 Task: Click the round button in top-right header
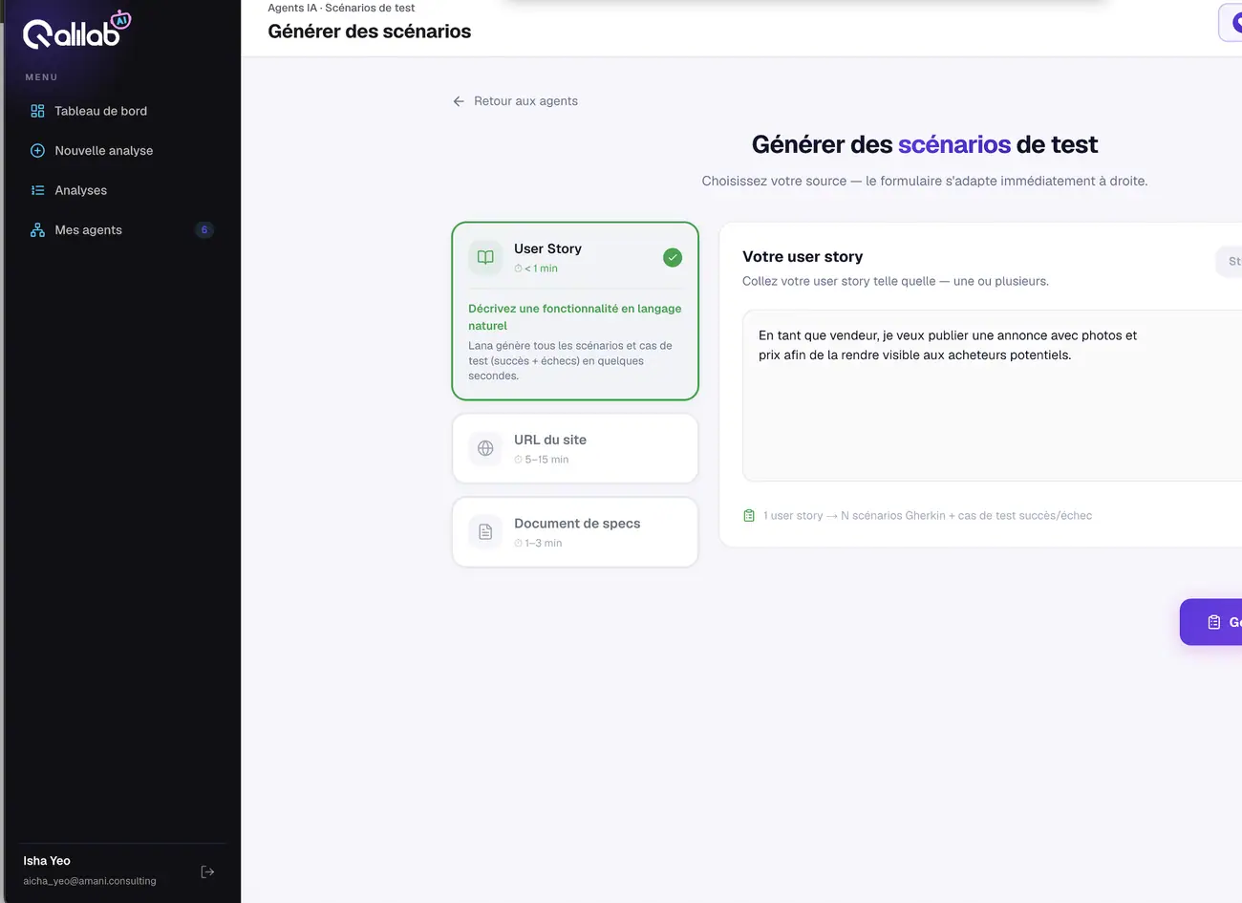click(1231, 23)
